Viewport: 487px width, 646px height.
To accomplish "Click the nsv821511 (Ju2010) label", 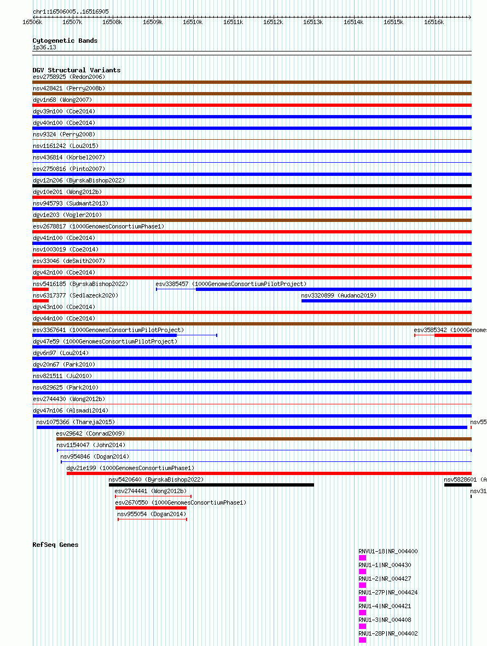I will [x=62, y=376].
